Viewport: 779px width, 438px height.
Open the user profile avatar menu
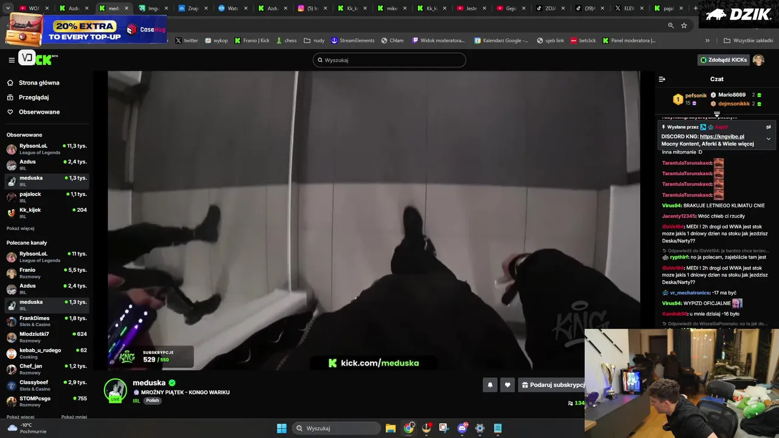[x=758, y=60]
